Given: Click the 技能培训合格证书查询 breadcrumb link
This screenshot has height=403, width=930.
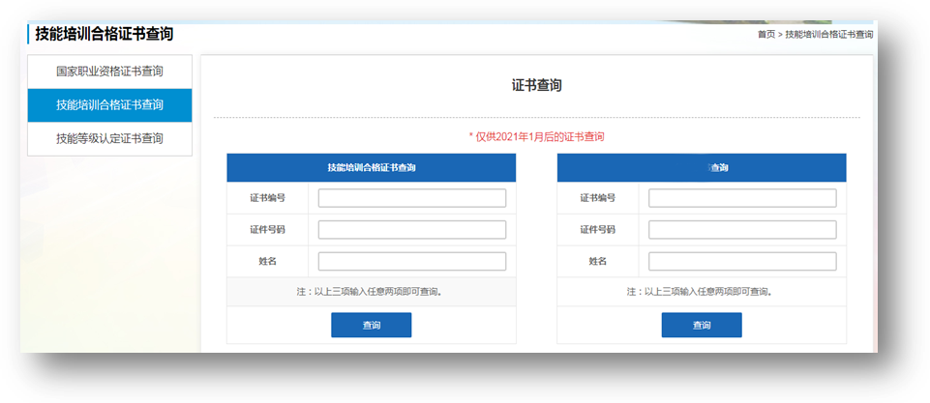Looking at the screenshot, I should [x=828, y=35].
